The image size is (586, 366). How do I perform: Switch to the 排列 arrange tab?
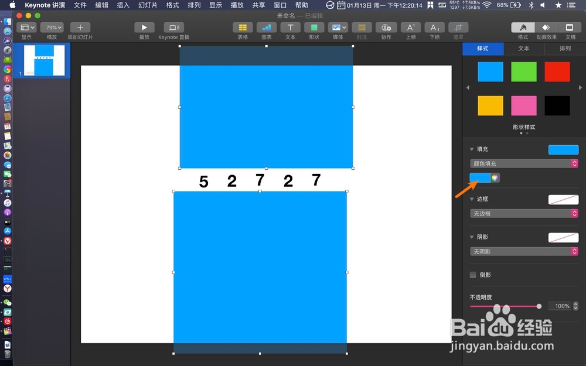pyautogui.click(x=565, y=49)
